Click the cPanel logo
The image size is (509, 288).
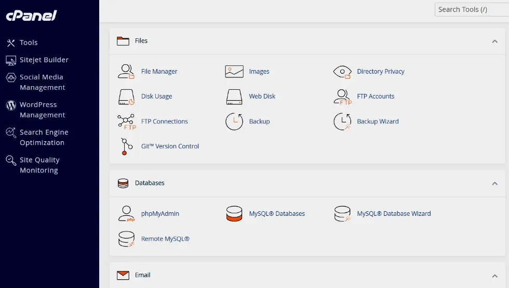32,15
